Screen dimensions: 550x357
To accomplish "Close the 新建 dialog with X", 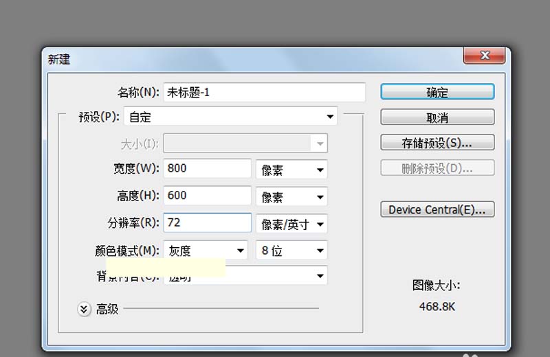I will point(485,56).
